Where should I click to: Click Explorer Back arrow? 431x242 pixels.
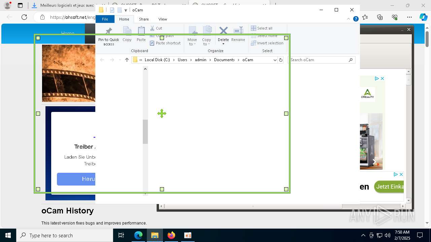click(x=102, y=60)
